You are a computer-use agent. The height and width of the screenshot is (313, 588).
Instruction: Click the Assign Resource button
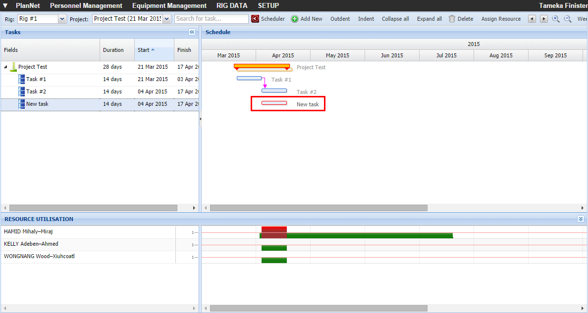(x=501, y=19)
